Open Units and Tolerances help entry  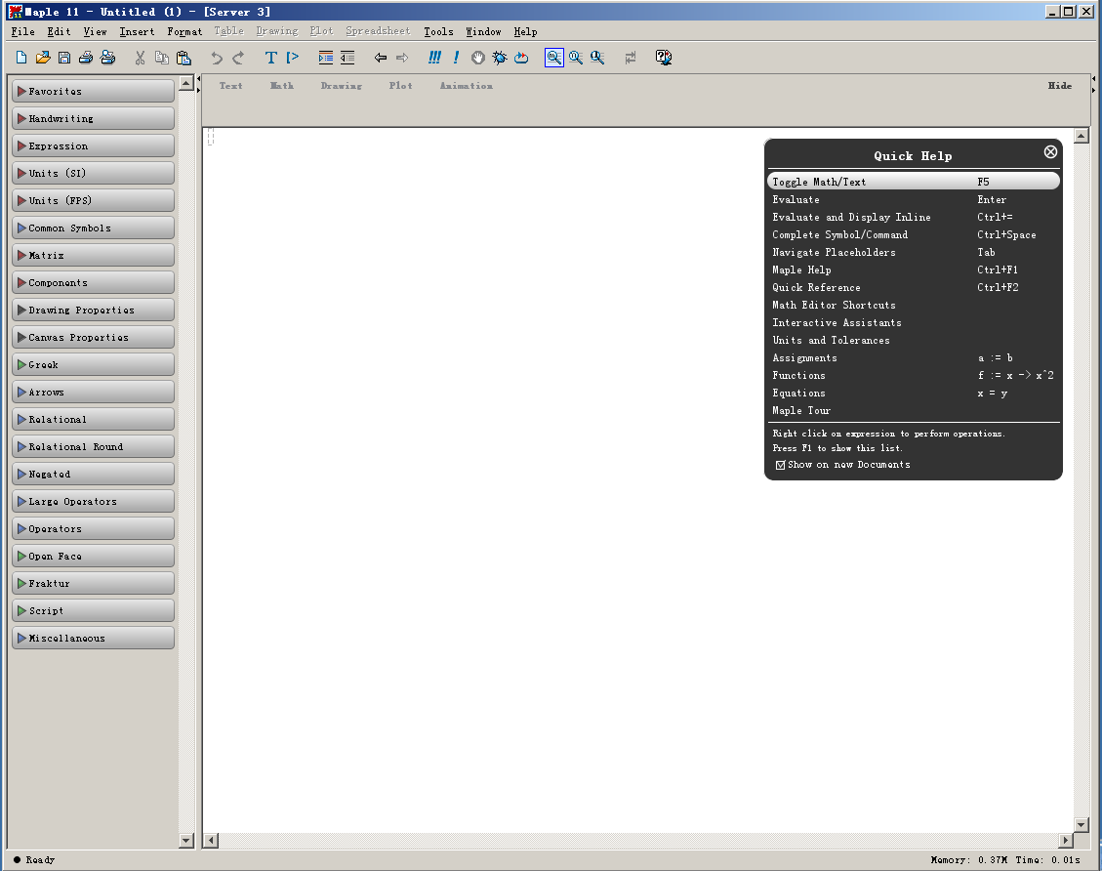pyautogui.click(x=831, y=340)
